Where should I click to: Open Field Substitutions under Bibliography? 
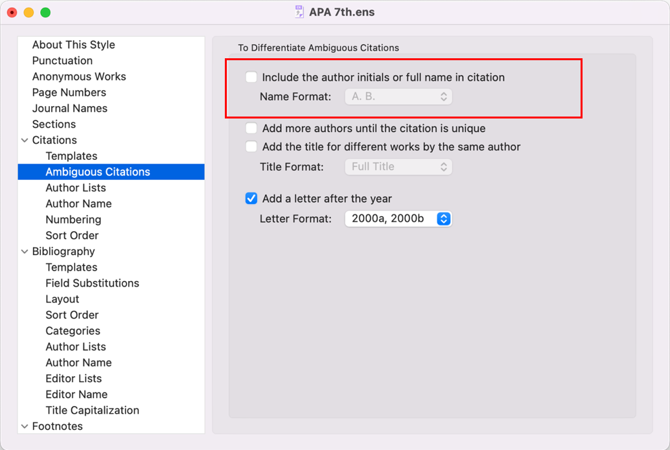pyautogui.click(x=92, y=283)
